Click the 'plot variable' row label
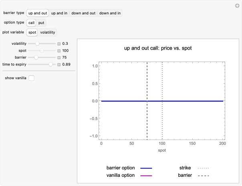 pos(13,32)
